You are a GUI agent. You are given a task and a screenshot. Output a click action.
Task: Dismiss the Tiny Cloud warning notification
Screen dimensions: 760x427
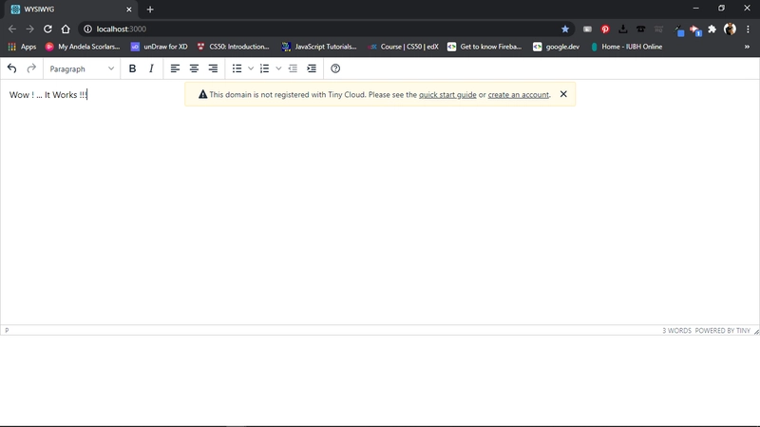coord(563,94)
